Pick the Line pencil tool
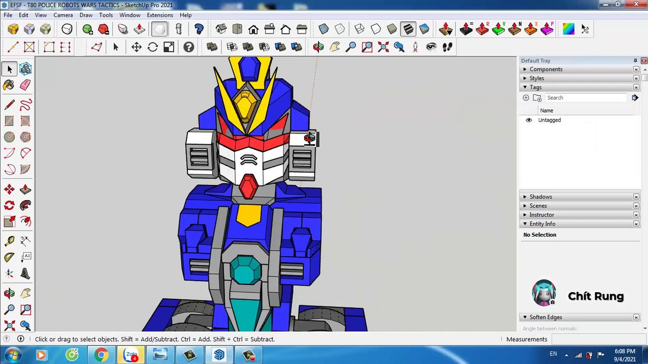Image resolution: width=648 pixels, height=364 pixels. pyautogui.click(x=9, y=105)
